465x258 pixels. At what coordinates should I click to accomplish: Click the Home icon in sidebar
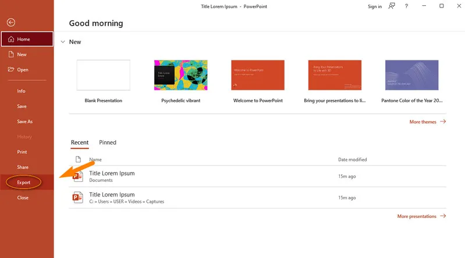point(10,40)
